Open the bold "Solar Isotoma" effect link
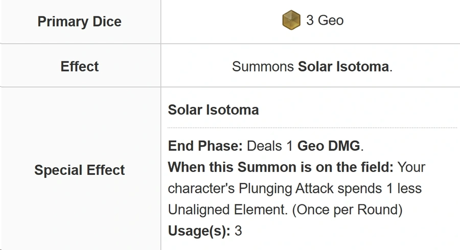Screen dimensions: 460x250 pyautogui.click(x=343, y=66)
